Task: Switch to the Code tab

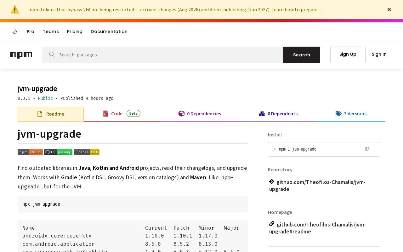Action: 122,114
